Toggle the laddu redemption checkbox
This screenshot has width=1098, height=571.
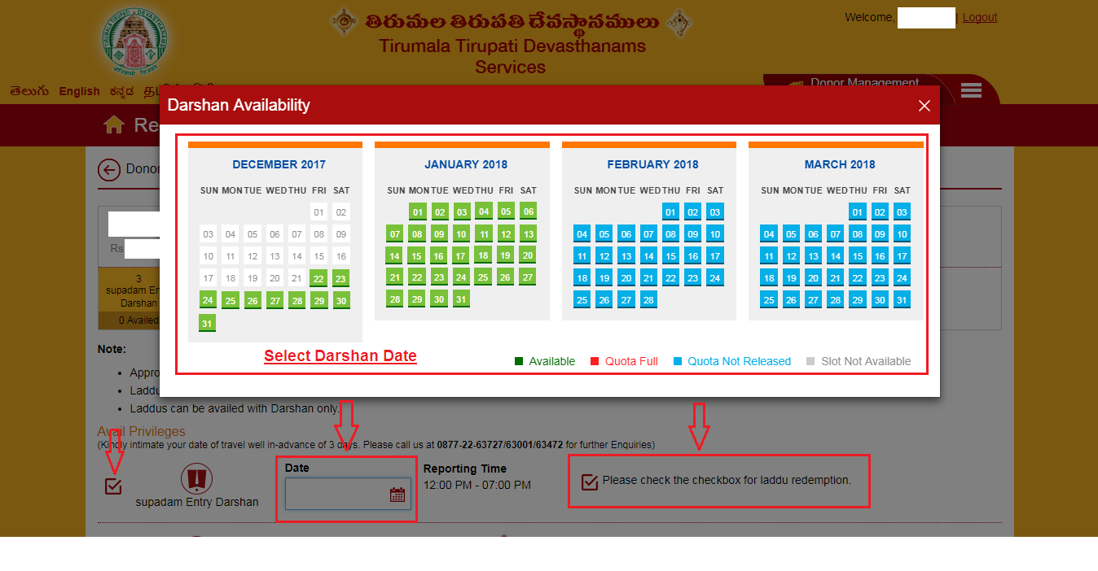coord(590,482)
